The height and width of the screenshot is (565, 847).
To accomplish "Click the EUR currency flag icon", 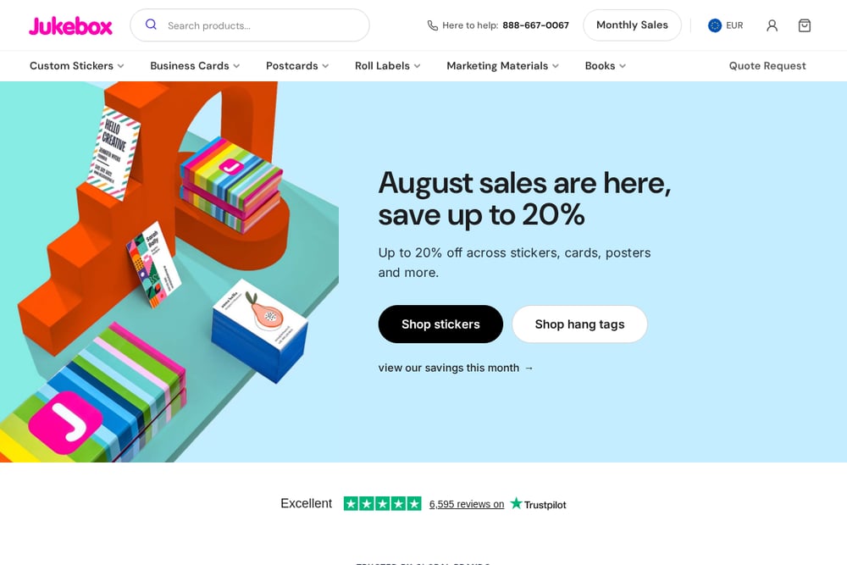I will 715,25.
